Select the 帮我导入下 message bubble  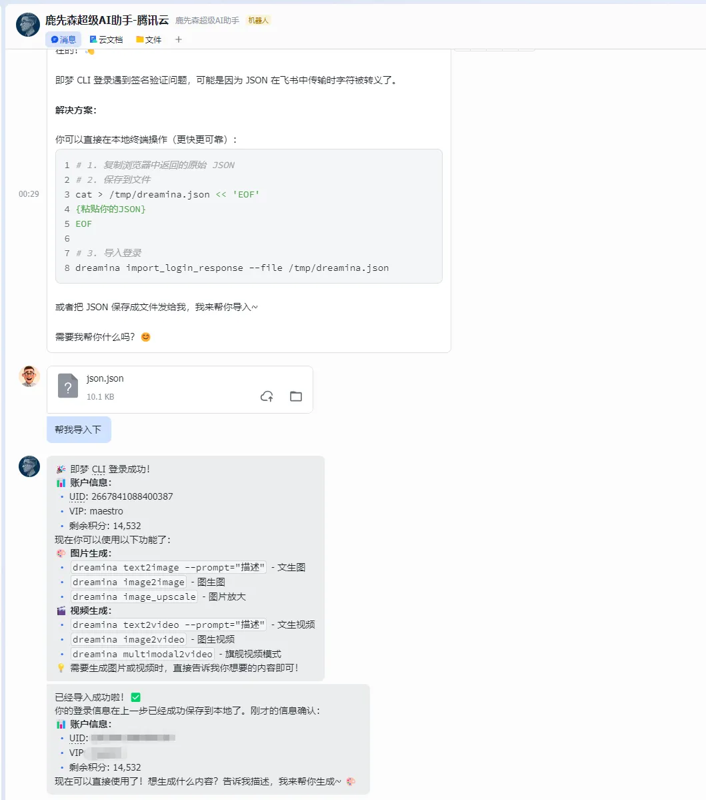pyautogui.click(x=79, y=430)
